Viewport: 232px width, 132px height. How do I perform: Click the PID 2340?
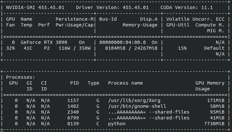click(73, 112)
